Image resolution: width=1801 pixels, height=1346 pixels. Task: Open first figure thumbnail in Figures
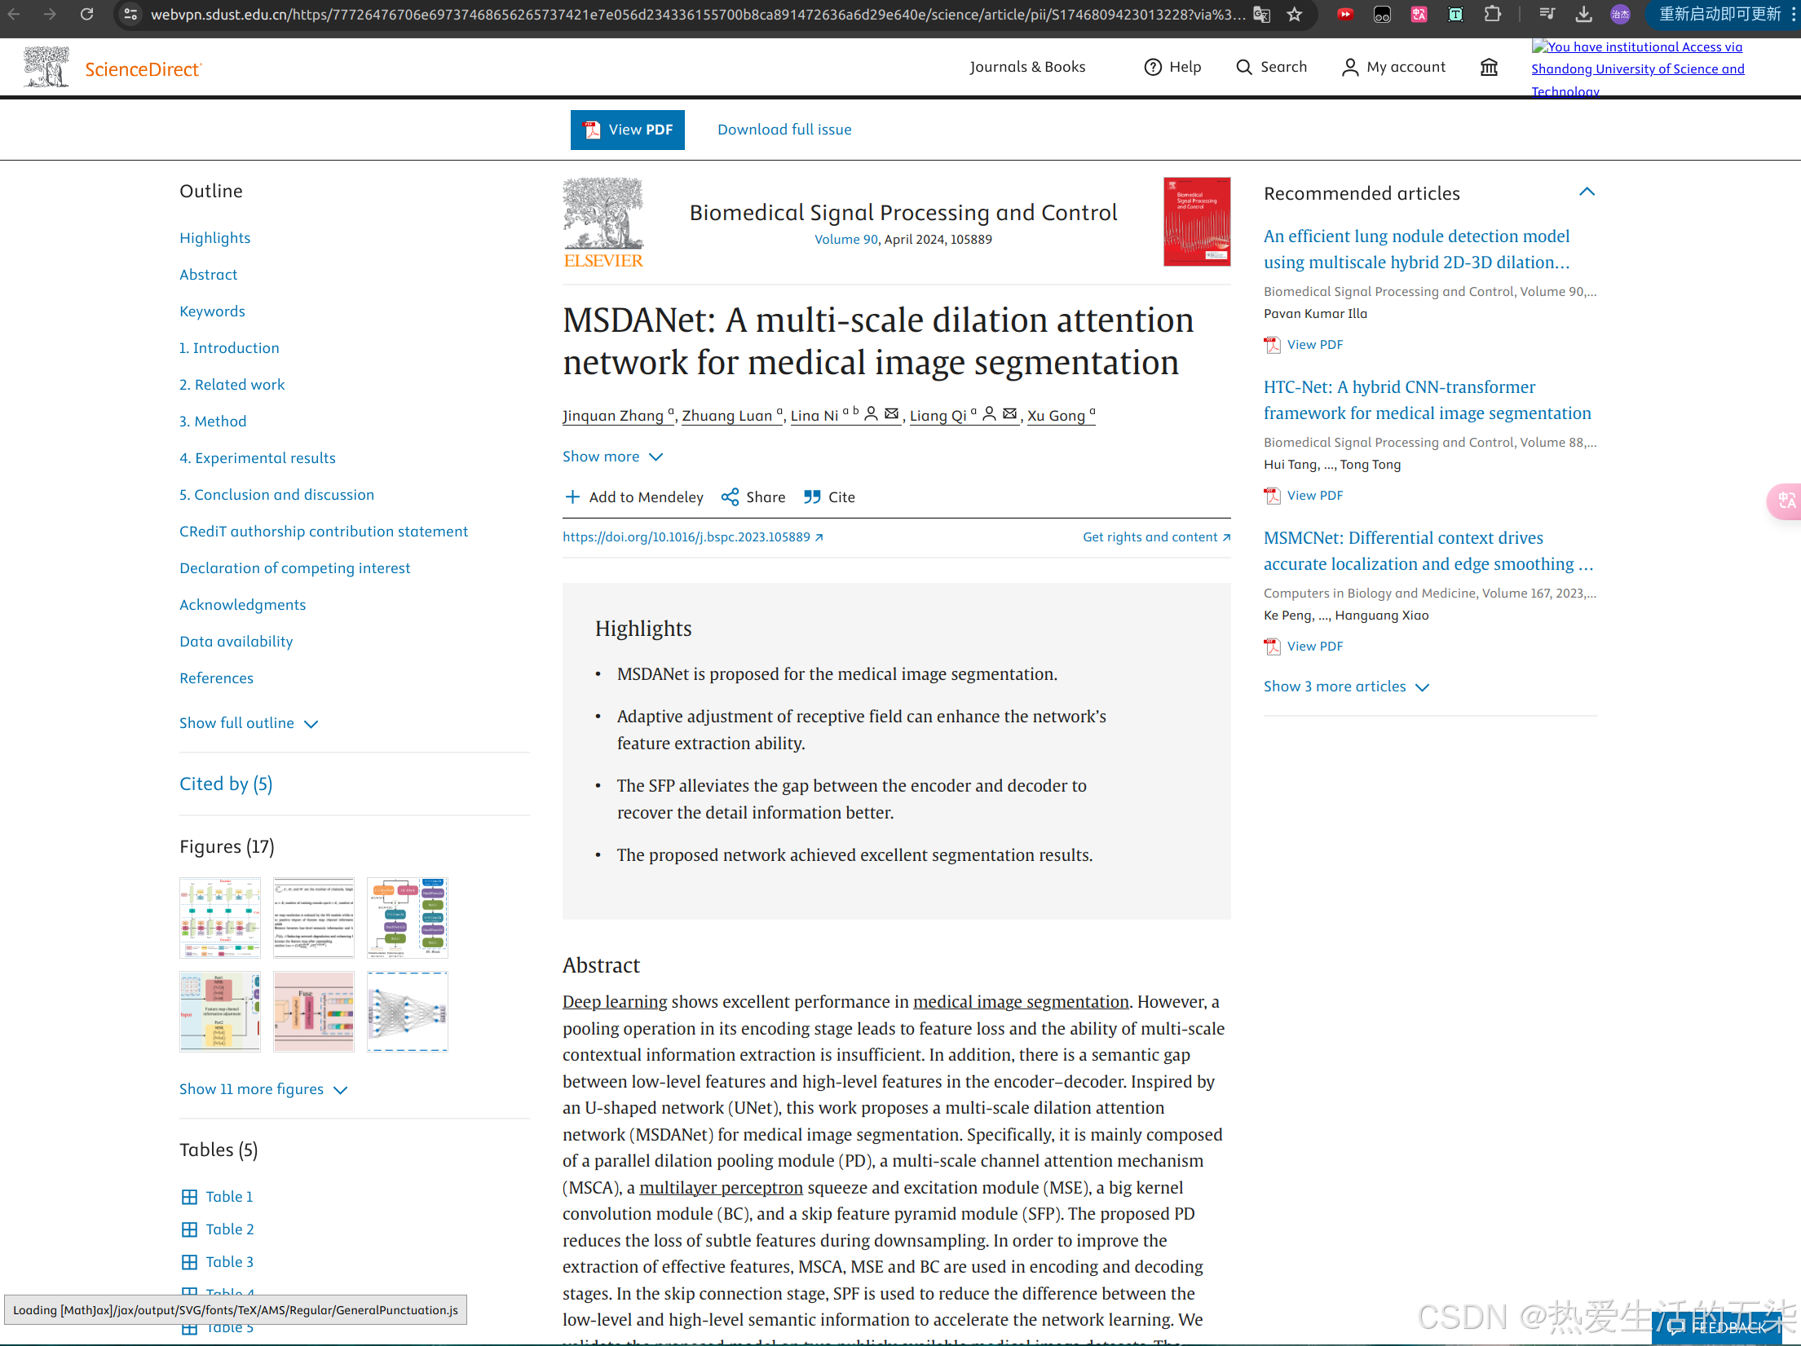[220, 917]
